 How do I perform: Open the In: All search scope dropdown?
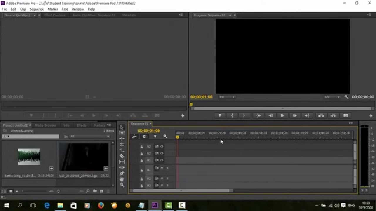point(90,136)
